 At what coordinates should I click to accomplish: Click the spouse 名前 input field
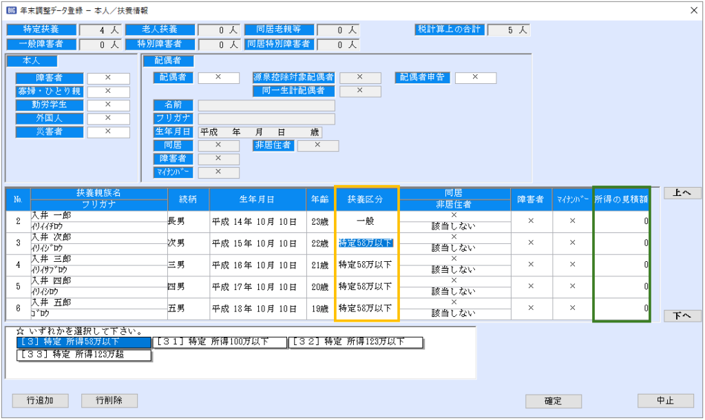266,105
